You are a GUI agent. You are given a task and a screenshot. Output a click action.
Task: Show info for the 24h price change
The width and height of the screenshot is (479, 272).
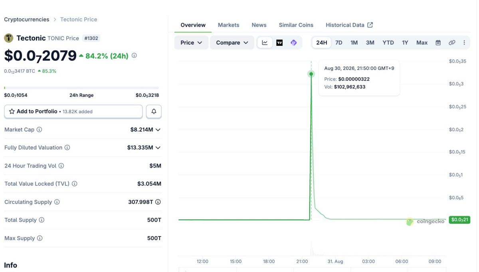tap(134, 55)
